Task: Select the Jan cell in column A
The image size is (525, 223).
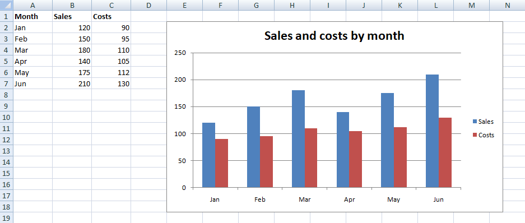Action: coord(33,27)
